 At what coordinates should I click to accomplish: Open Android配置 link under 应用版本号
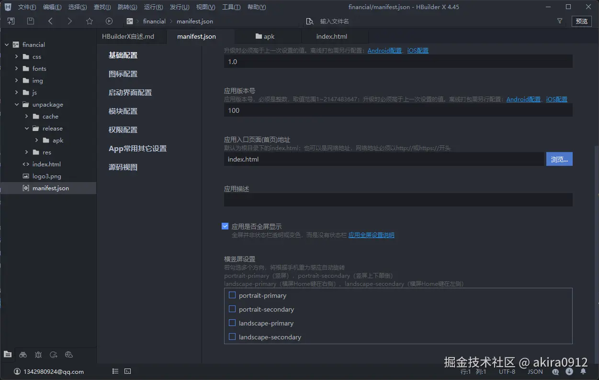click(523, 99)
